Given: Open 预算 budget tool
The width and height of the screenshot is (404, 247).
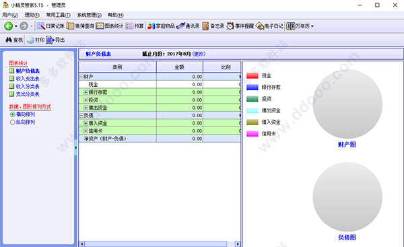Looking at the screenshot, I should [135, 26].
